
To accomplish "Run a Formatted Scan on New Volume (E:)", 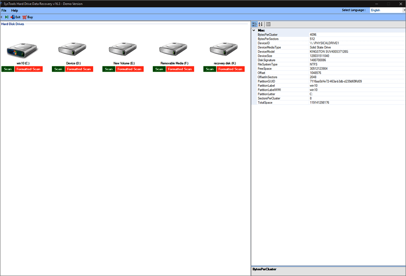I will [x=129, y=69].
